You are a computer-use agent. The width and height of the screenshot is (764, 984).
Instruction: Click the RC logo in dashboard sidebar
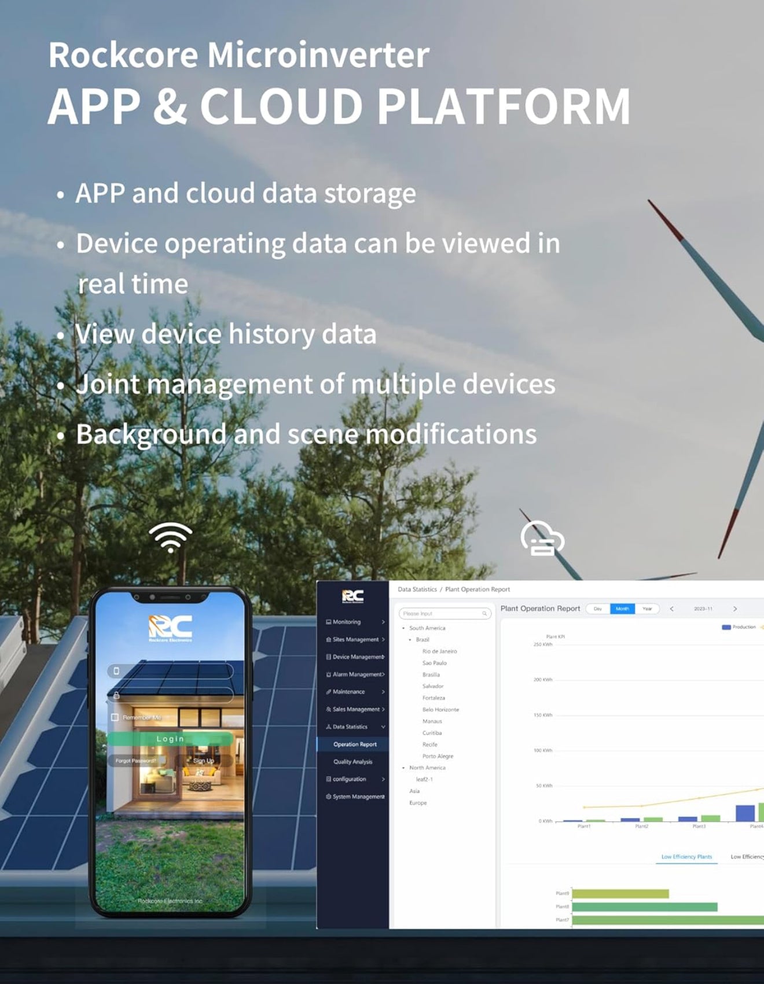tap(352, 596)
